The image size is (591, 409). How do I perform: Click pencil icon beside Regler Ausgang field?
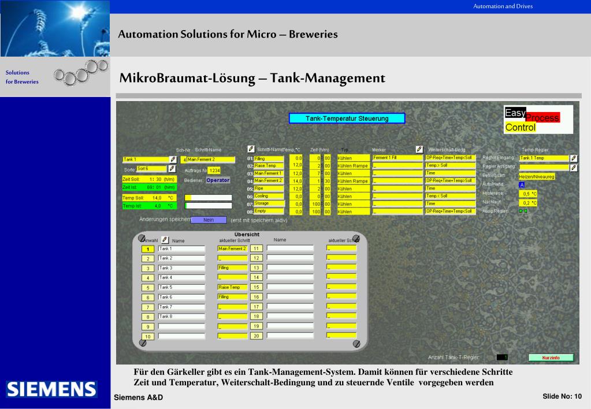574,168
